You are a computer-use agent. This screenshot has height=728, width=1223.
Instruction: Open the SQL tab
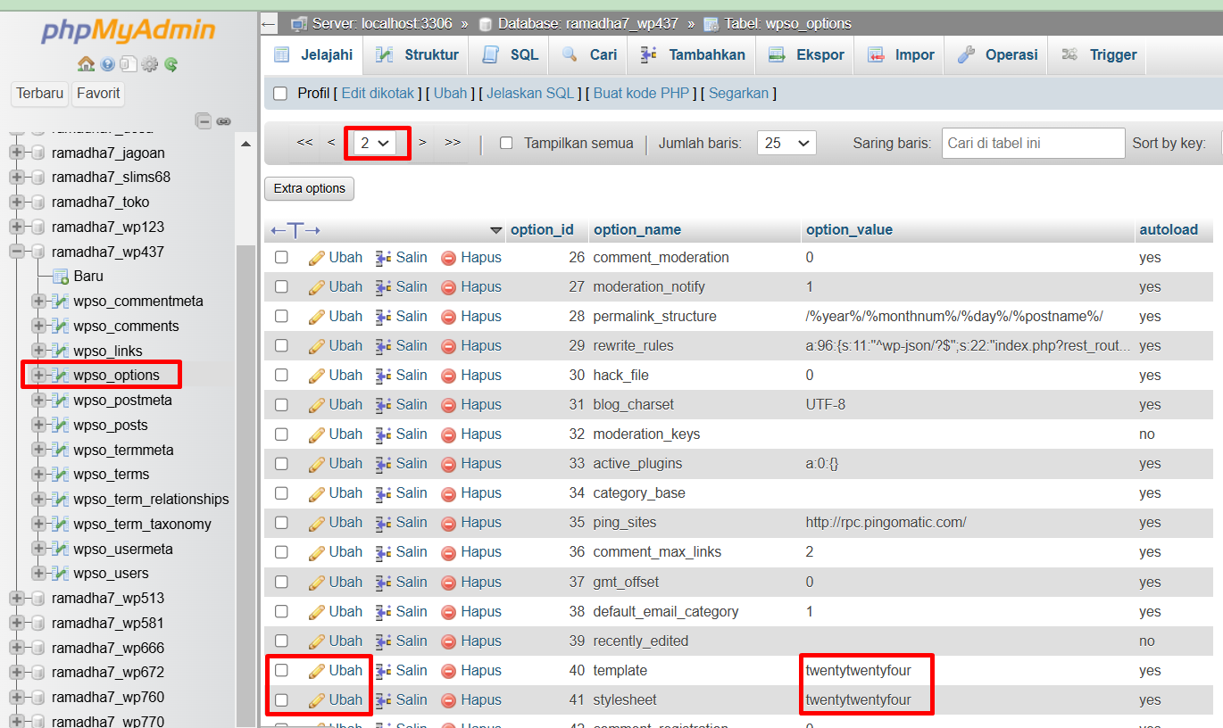coord(511,55)
